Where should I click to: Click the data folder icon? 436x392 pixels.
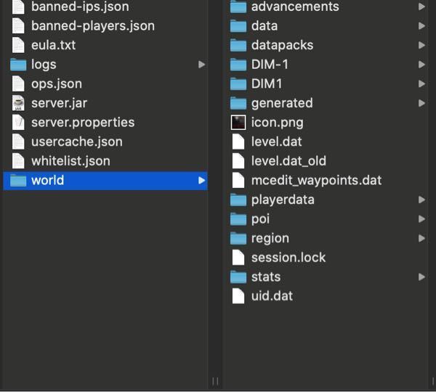point(238,26)
